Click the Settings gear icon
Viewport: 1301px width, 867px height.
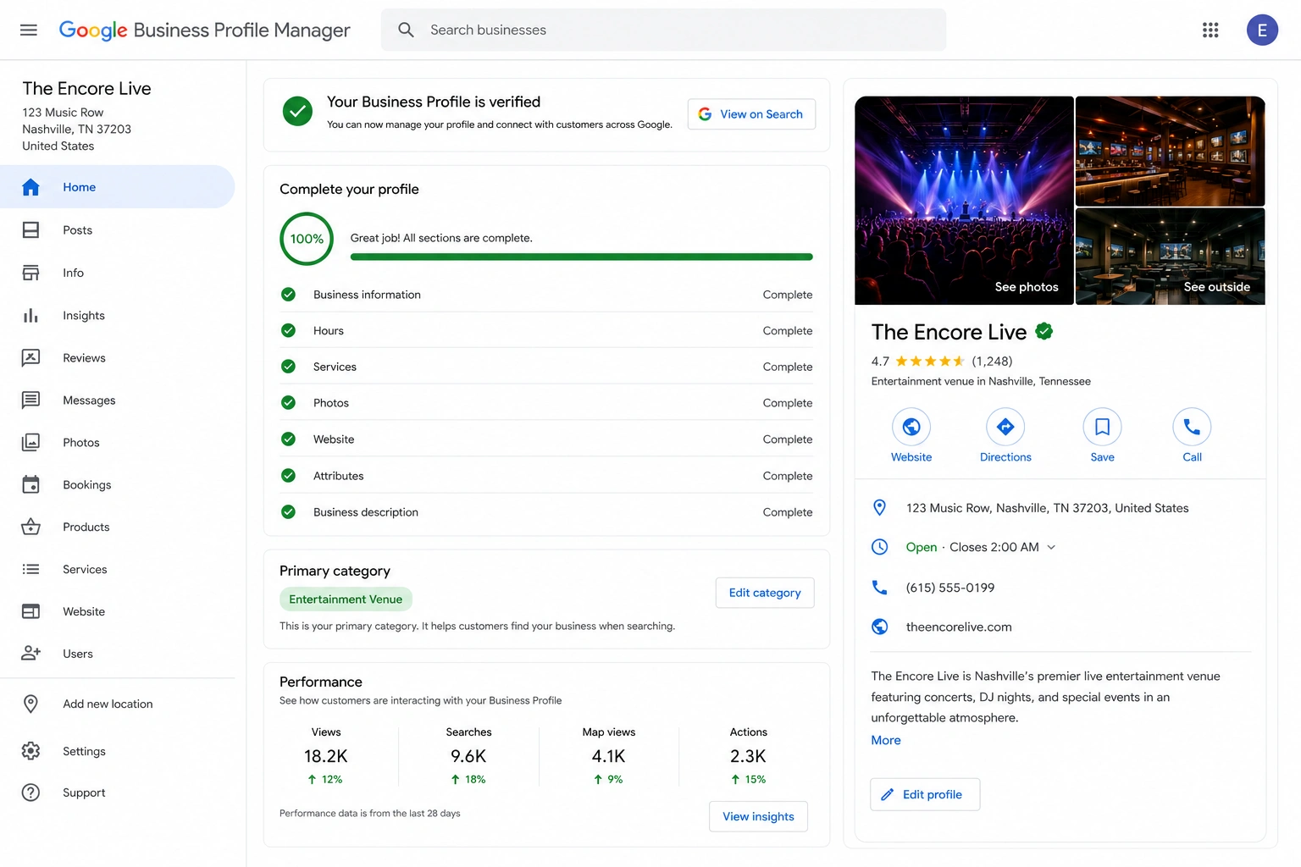pyautogui.click(x=30, y=751)
